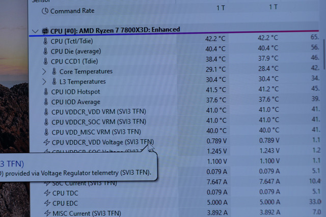Click thermometer icon for CPU CCD1 (Tdie)

(45, 61)
